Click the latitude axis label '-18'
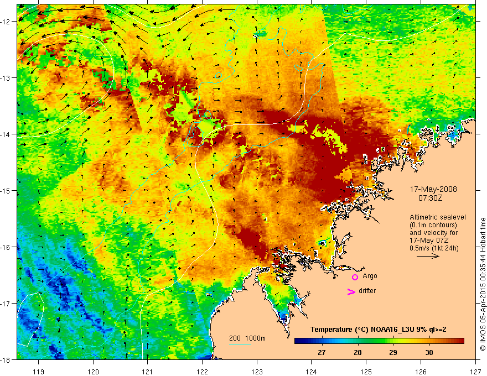Image resolution: width=487 pixels, height=376 pixels. pyautogui.click(x=6, y=360)
